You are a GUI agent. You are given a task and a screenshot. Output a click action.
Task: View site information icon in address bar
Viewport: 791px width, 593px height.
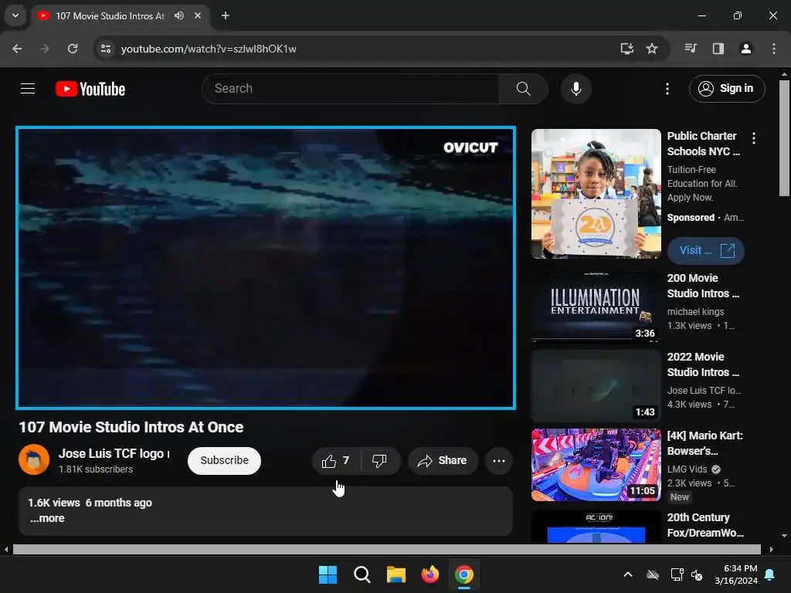point(106,49)
